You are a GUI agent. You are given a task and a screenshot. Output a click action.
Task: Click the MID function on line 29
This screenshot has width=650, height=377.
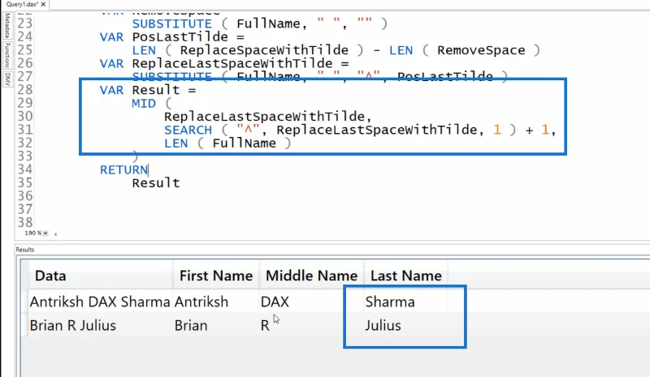coord(144,103)
